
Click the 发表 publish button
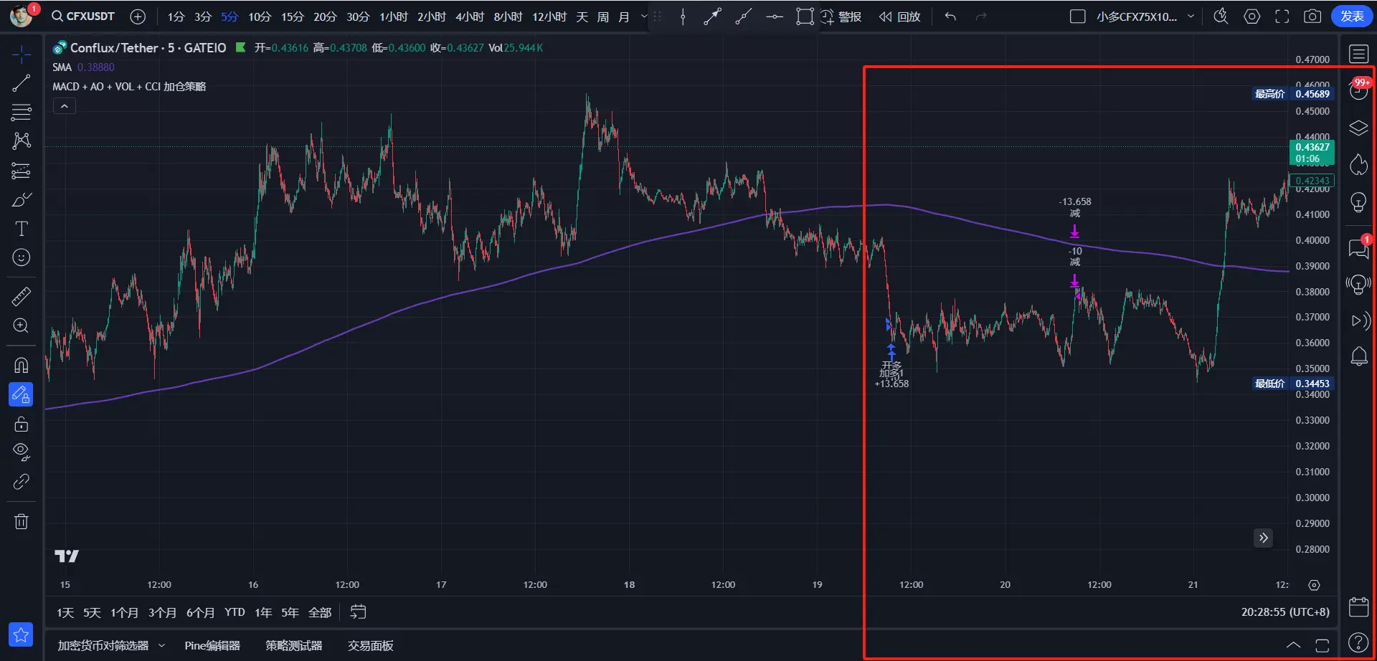[x=1352, y=16]
